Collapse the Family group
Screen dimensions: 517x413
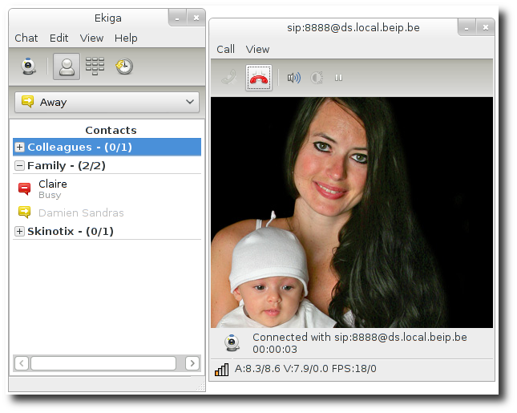[x=20, y=166]
